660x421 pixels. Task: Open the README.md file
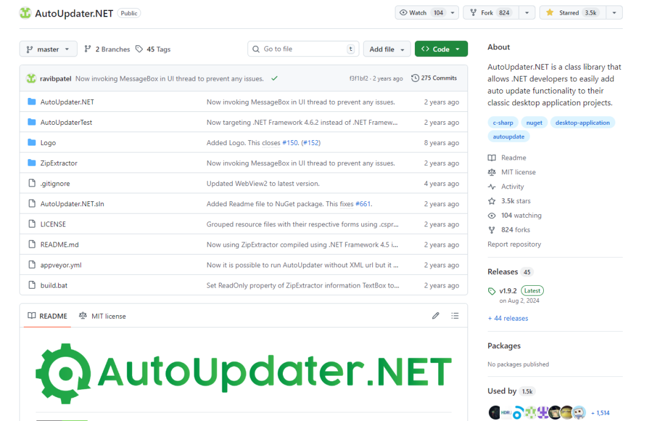[59, 245]
